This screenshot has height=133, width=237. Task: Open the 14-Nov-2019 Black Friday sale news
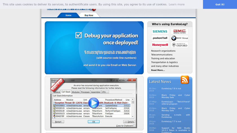tap(176, 96)
